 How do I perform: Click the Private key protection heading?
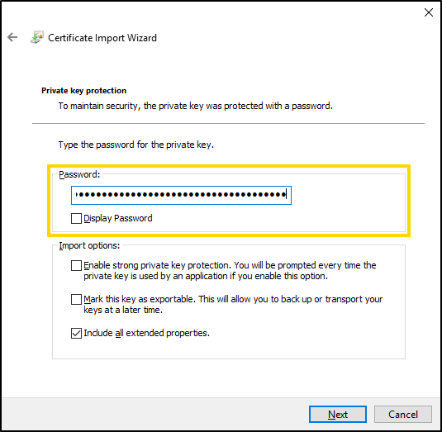click(x=83, y=91)
